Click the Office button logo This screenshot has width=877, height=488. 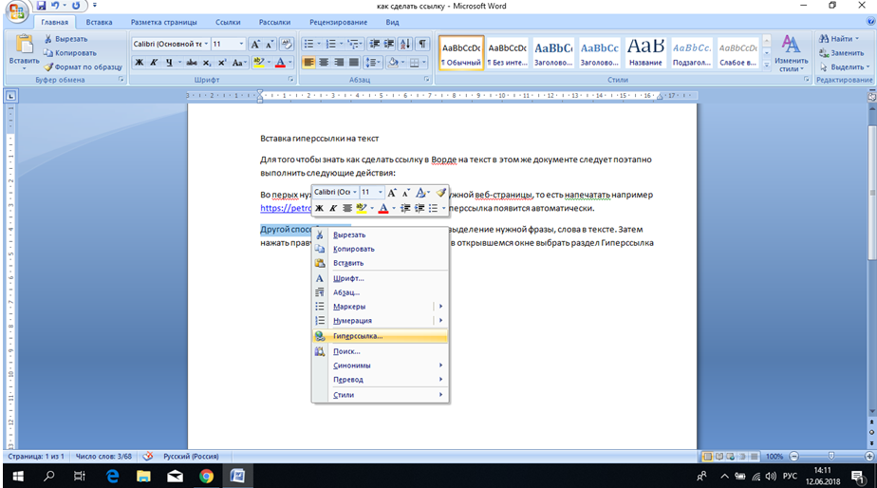pos(16,11)
